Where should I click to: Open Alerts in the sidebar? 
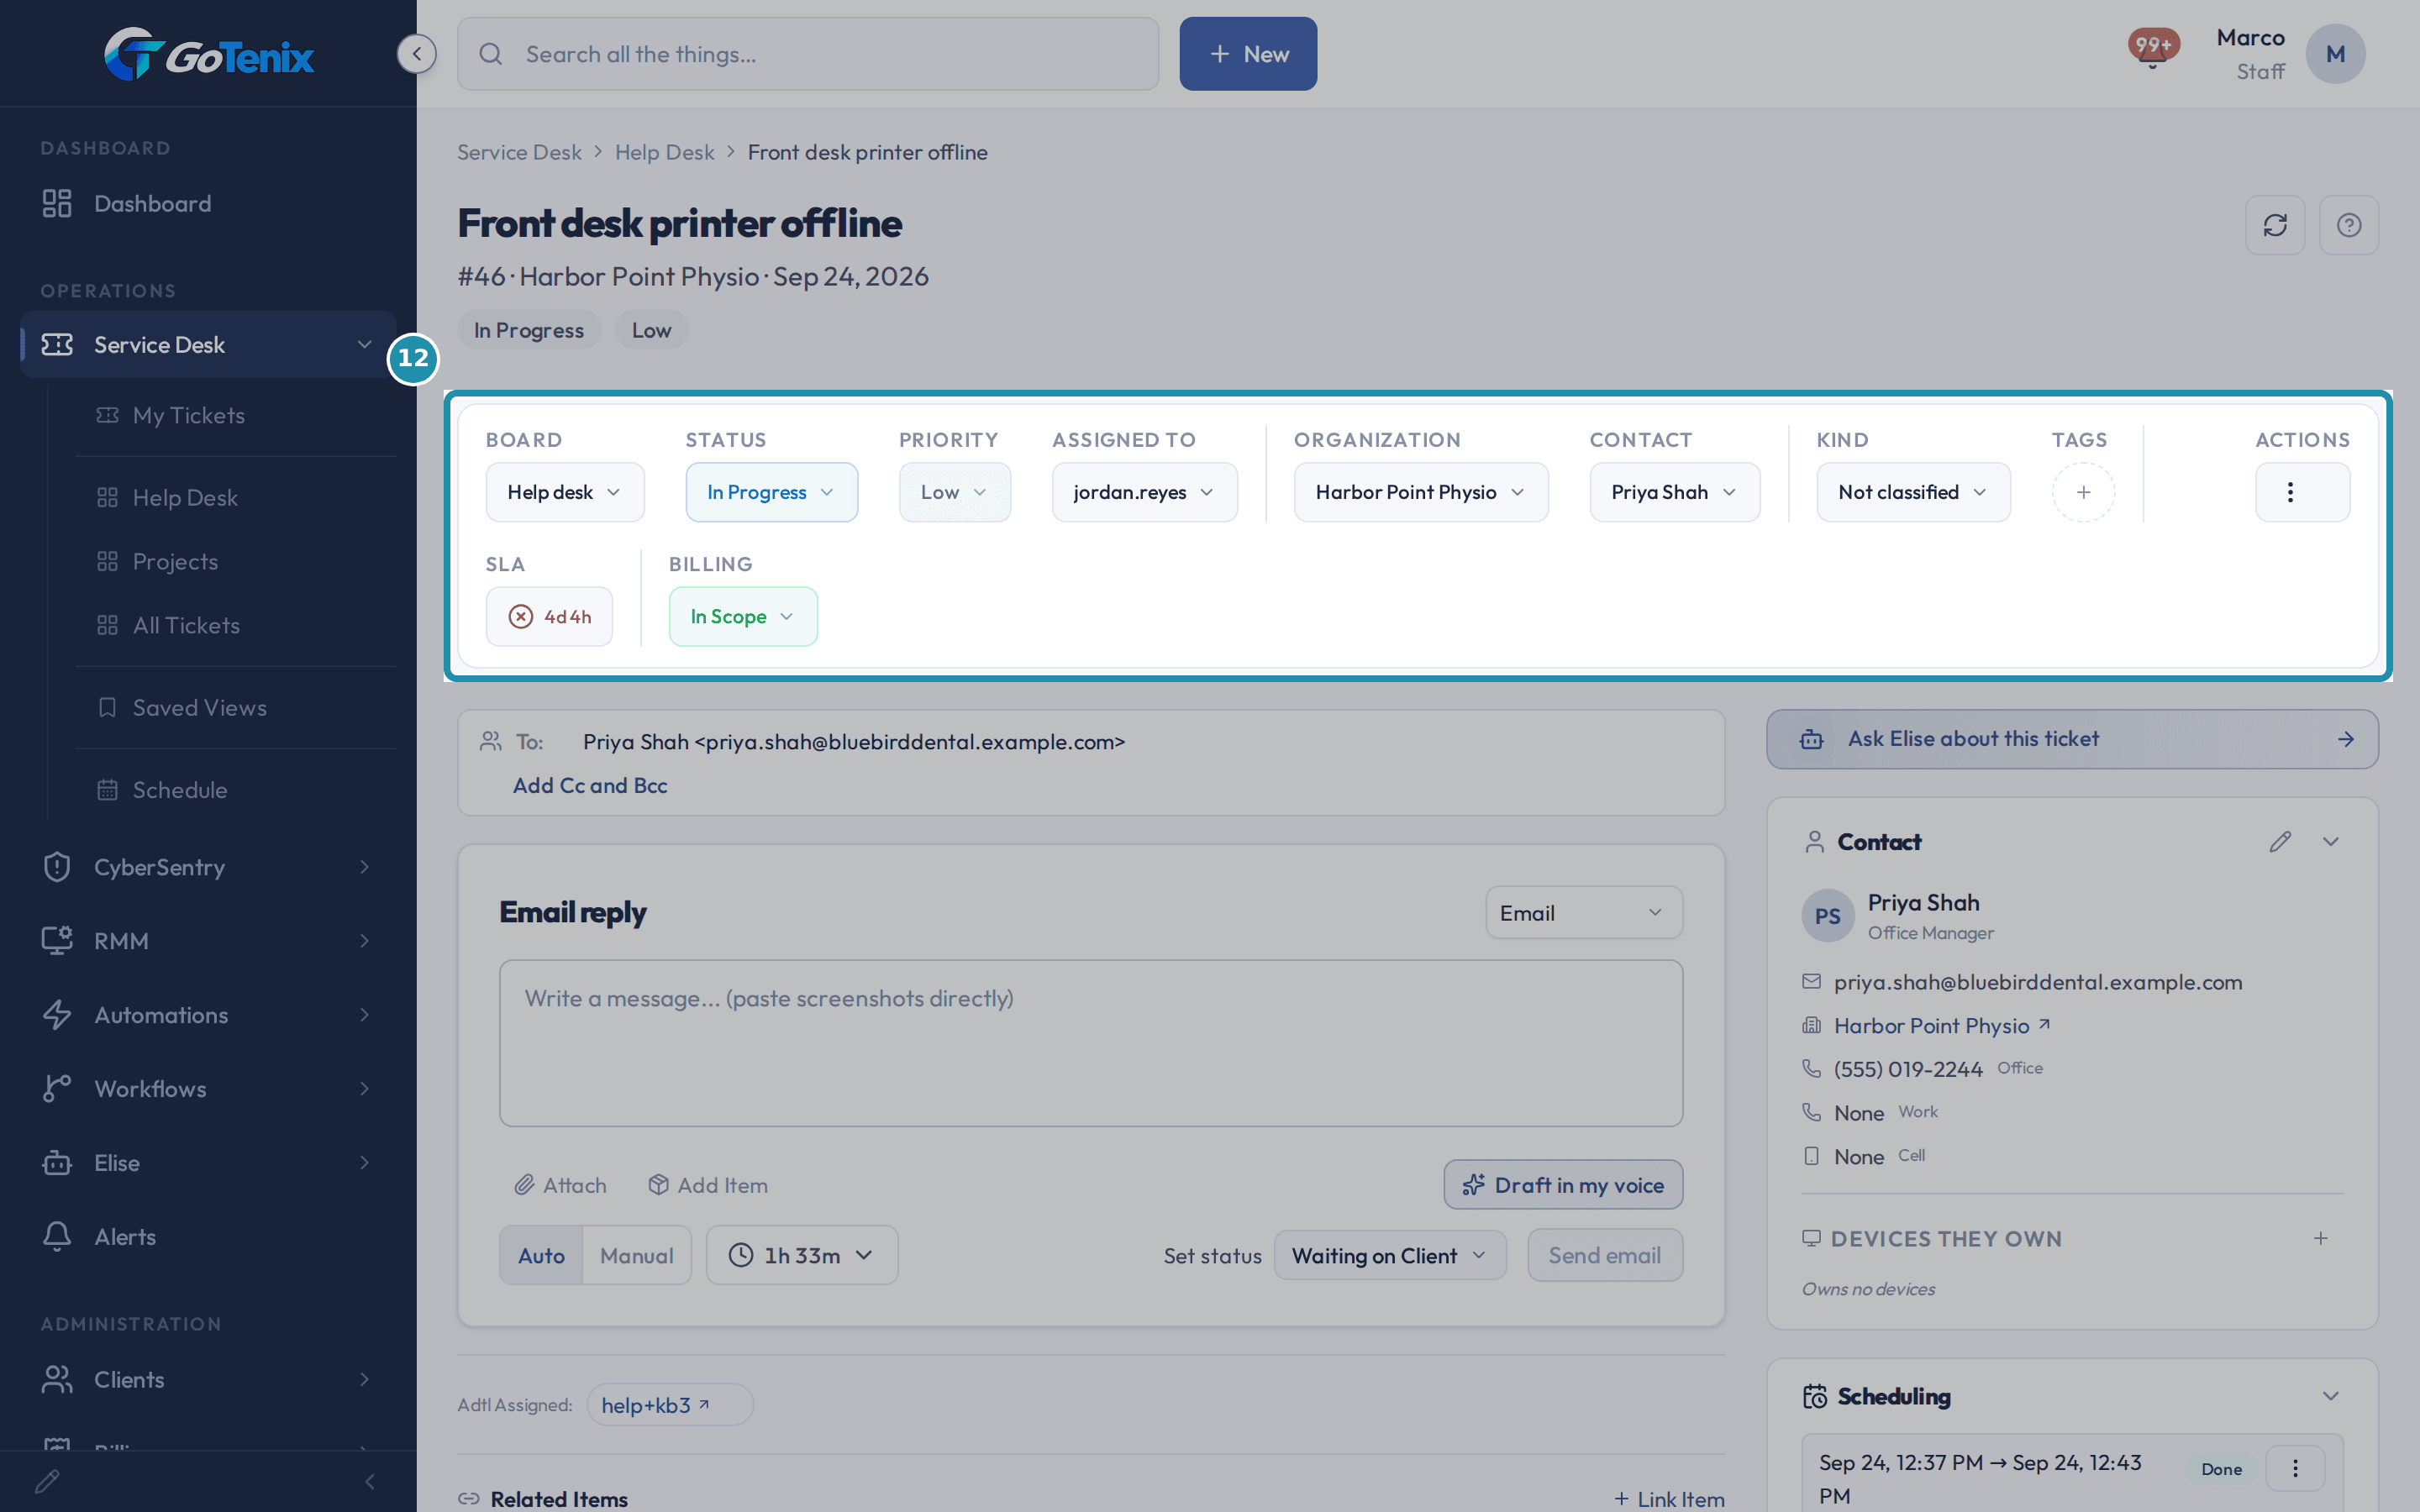pyautogui.click(x=208, y=1237)
